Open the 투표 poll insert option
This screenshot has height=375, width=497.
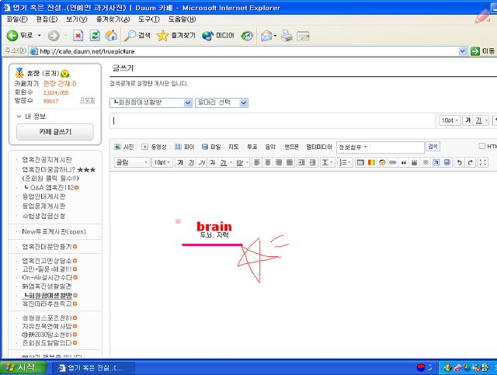(252, 147)
